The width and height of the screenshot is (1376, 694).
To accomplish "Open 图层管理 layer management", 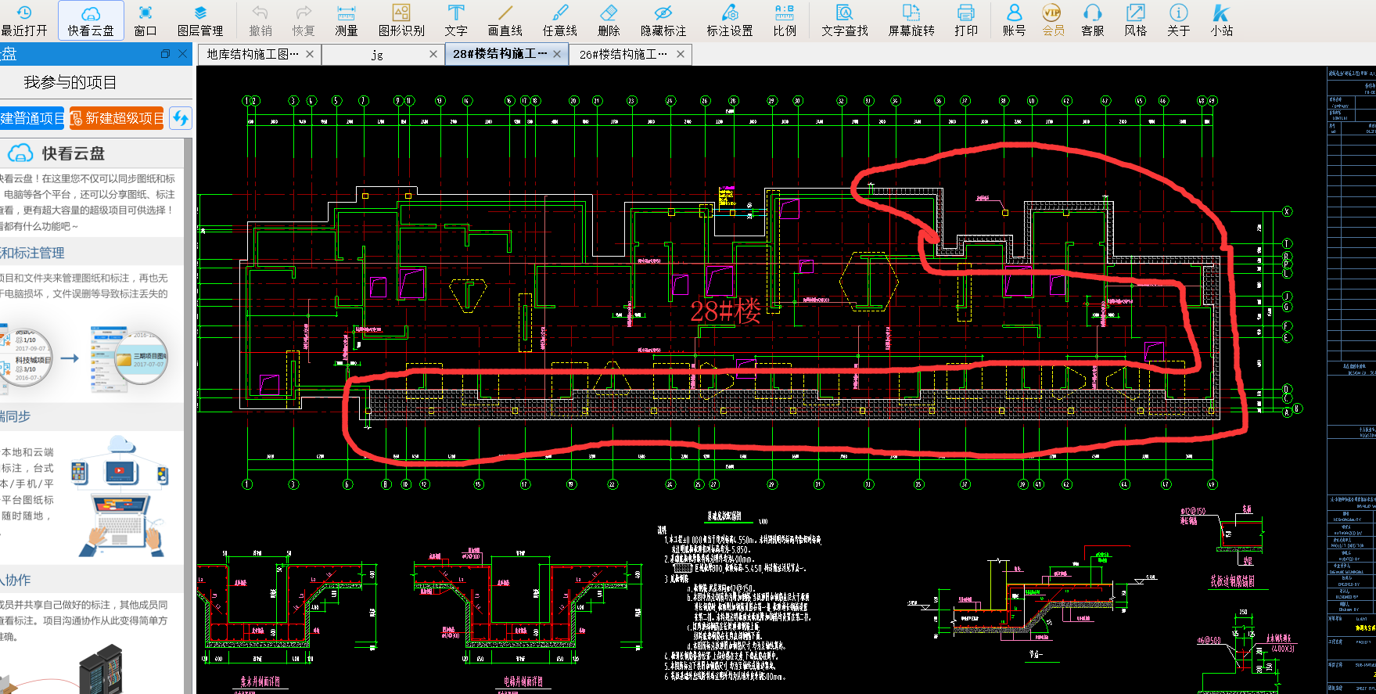I will click(200, 20).
